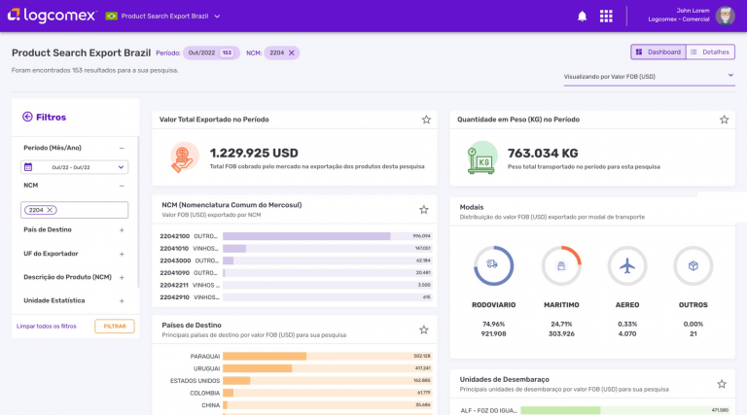Click Limpar todos os filtros link

click(x=47, y=327)
